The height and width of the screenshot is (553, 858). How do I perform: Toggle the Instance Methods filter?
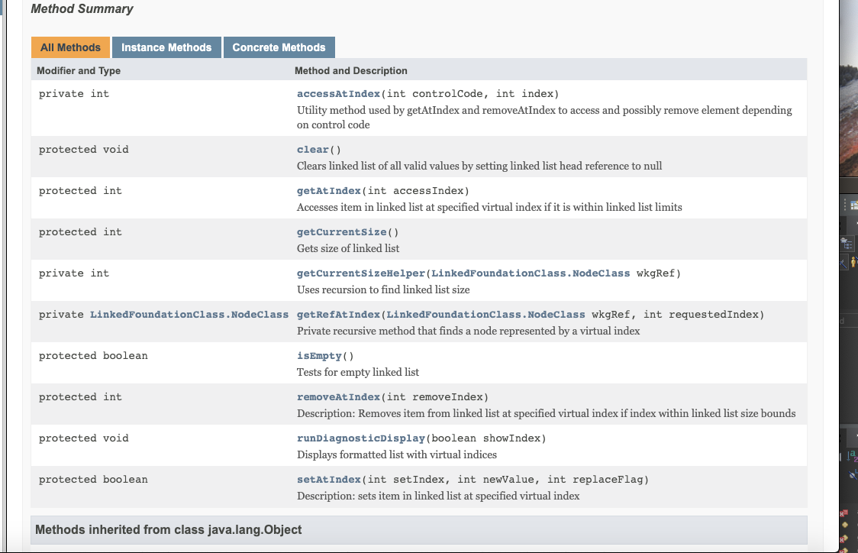166,47
